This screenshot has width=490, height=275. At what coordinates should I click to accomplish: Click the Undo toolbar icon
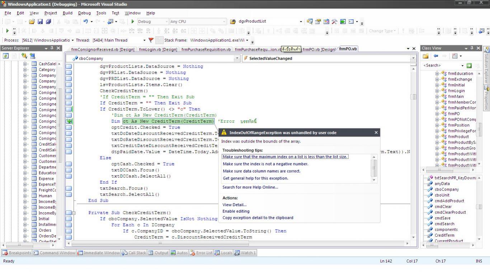tap(86, 22)
